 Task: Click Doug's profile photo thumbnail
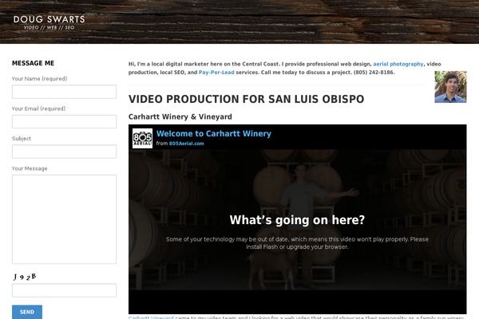pyautogui.click(x=450, y=87)
